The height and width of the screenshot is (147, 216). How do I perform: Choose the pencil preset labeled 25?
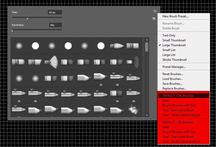(101, 79)
